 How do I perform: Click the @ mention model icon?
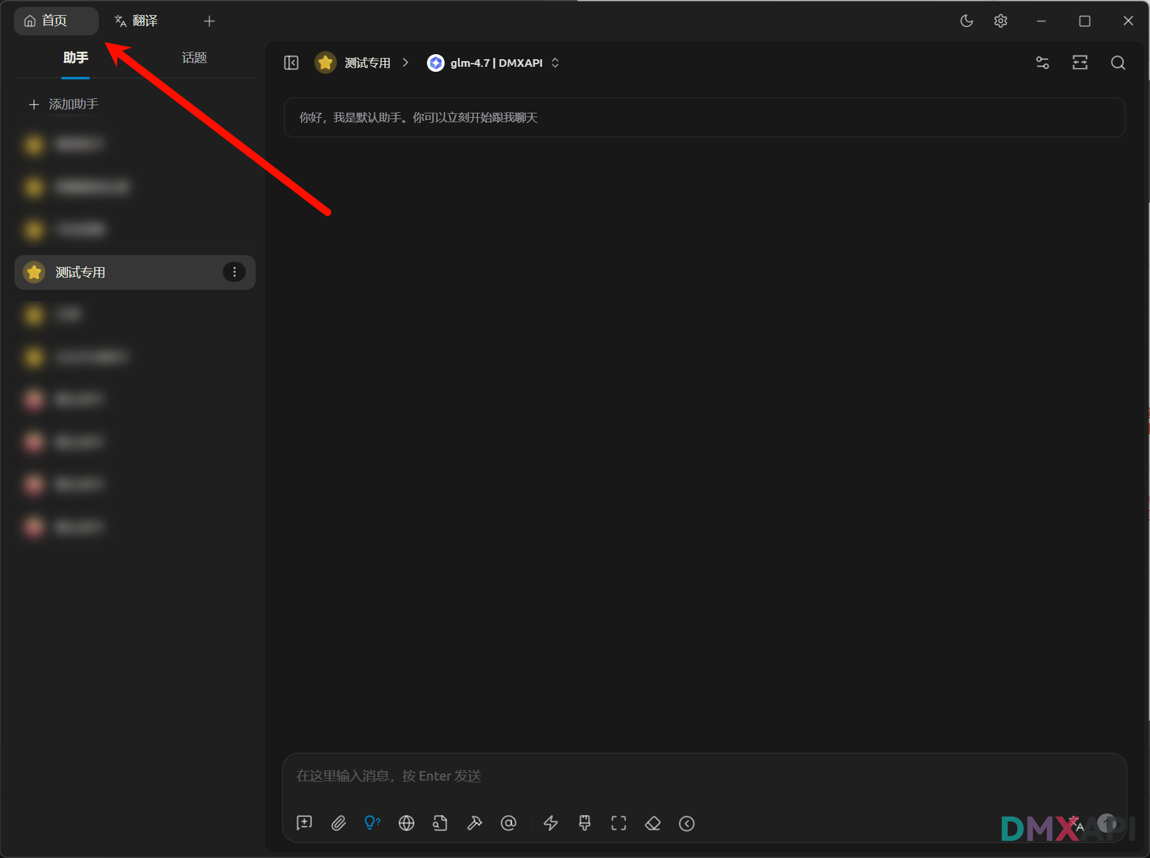[508, 823]
